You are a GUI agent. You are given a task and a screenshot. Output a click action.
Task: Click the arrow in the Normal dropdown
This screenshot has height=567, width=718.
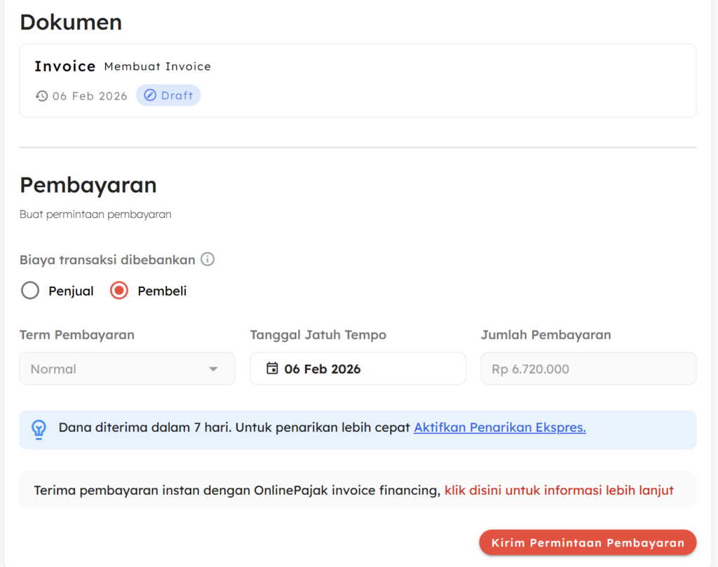(213, 369)
